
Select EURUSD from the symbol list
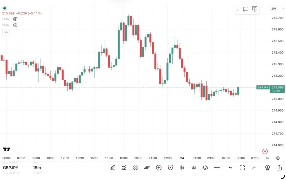click(x=11, y=172)
